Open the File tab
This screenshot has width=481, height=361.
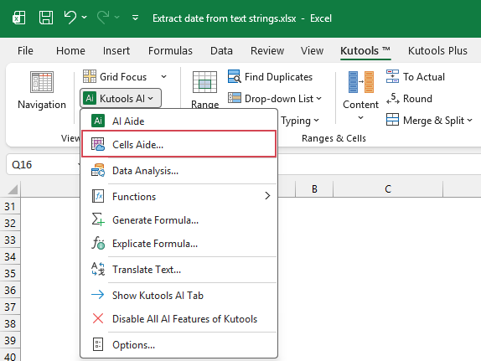25,50
